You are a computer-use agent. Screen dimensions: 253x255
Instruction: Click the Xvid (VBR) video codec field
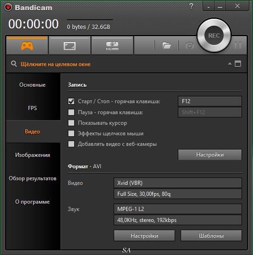[x=177, y=183]
